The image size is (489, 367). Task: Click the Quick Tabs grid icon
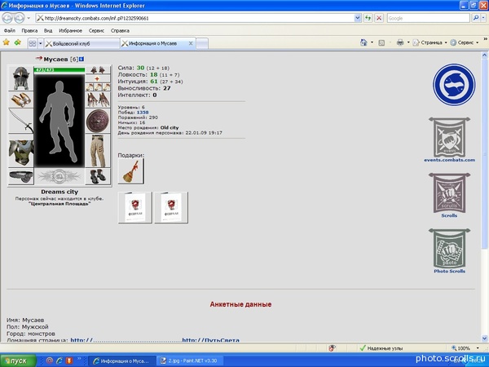pyautogui.click(x=33, y=43)
